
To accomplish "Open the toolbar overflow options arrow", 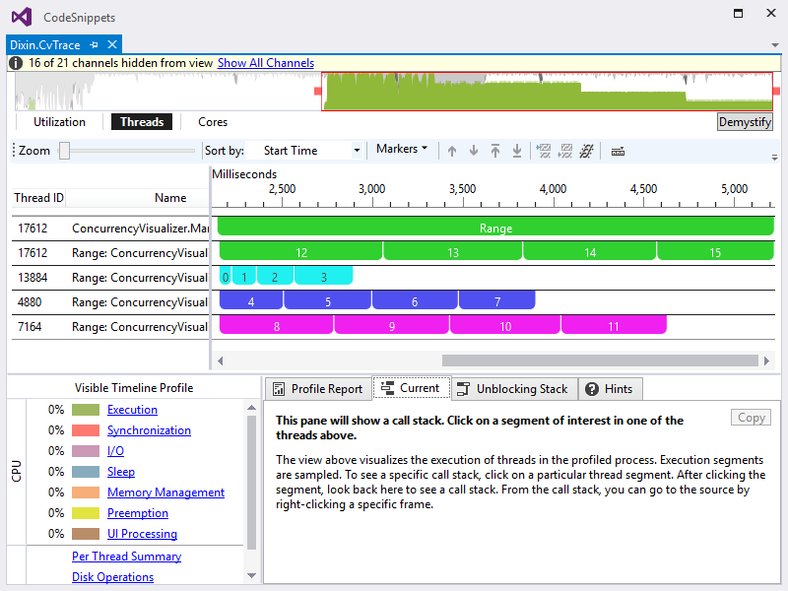I will click(x=774, y=158).
